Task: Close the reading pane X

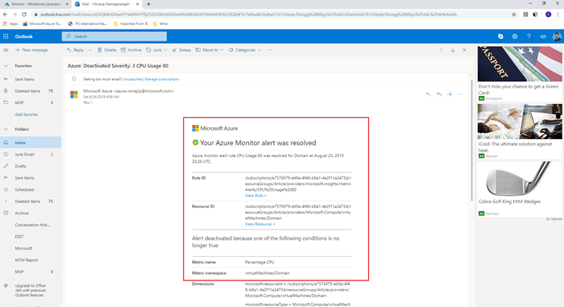Action: (465, 50)
